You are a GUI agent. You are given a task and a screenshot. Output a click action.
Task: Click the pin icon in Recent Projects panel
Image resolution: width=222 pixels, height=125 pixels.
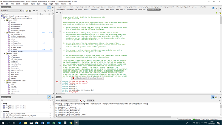(x=49, y=97)
